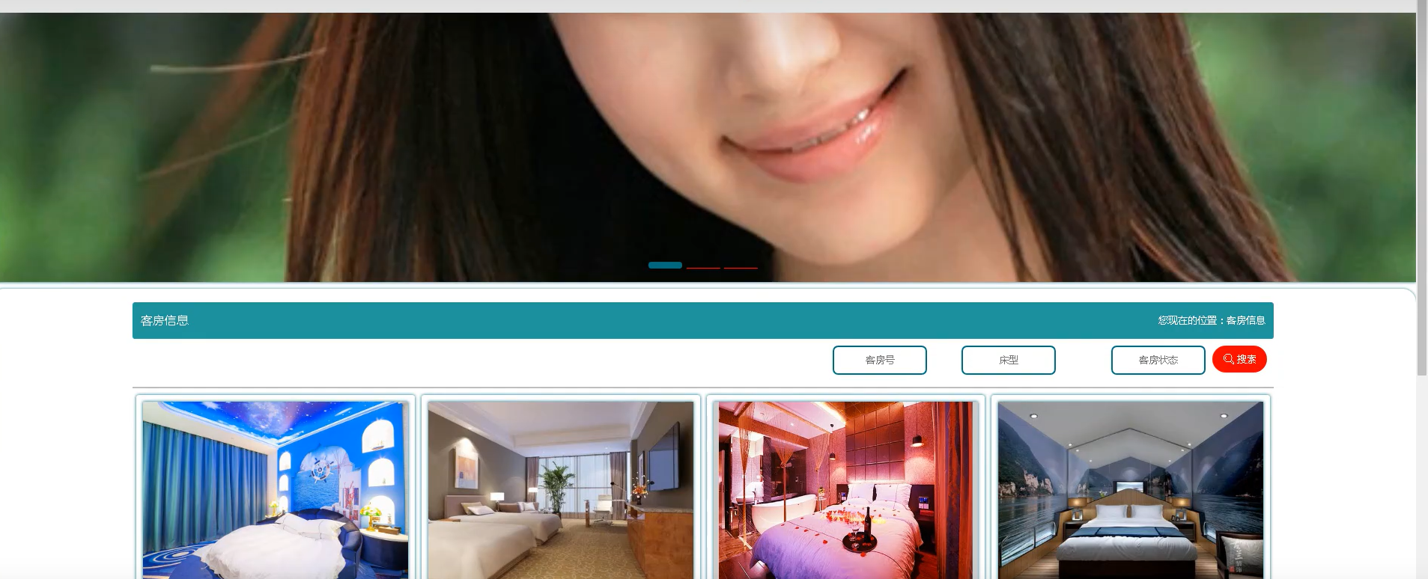This screenshot has width=1428, height=579.
Task: Click the 床型 search input field
Action: tap(1008, 360)
